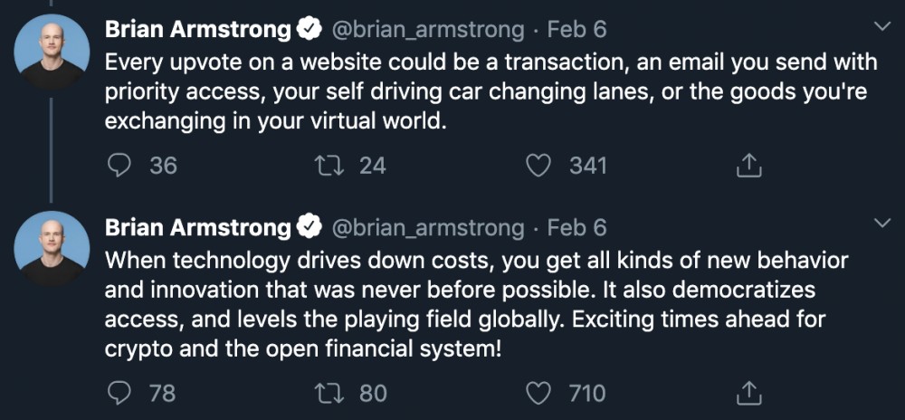Like the self driving car tweet
Image resolution: width=905 pixels, height=420 pixels.
click(x=539, y=166)
